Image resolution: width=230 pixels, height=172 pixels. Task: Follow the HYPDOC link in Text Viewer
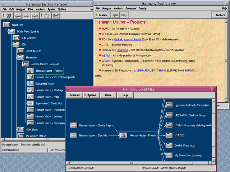(x=190, y=71)
